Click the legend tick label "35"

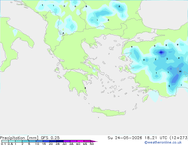[x=71, y=144]
